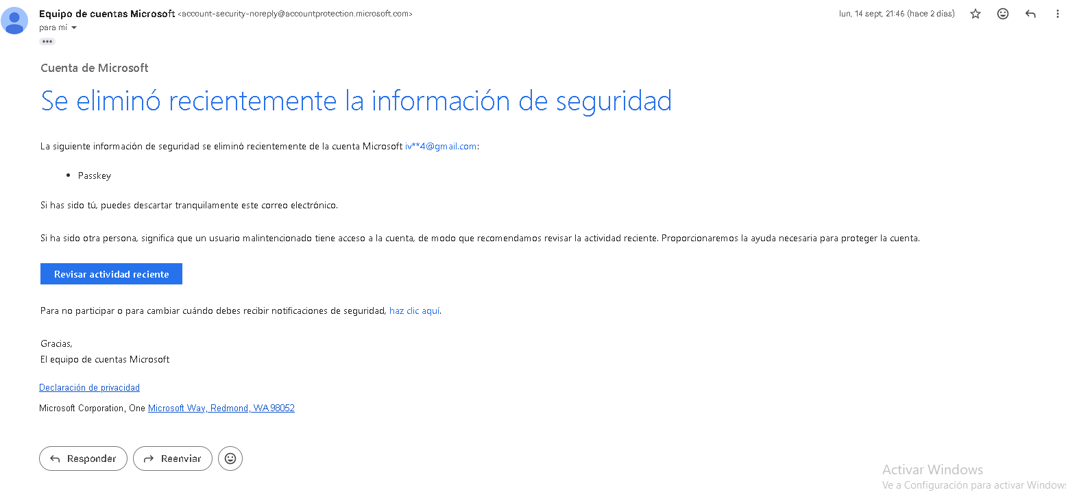Image resolution: width=1066 pixels, height=501 pixels.
Task: Expand recipient details next to 'para mí'
Action: pos(74,28)
